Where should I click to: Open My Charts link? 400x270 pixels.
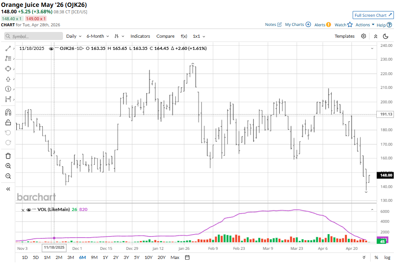tap(298, 24)
